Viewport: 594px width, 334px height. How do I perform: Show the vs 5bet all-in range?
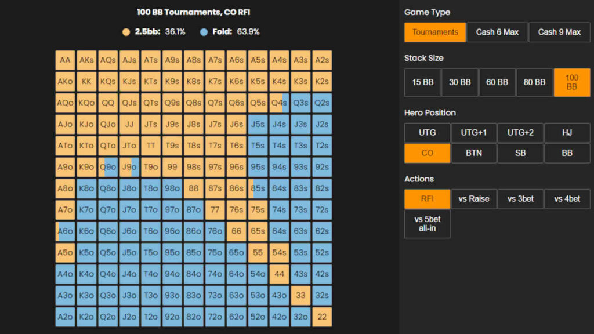pos(427,224)
